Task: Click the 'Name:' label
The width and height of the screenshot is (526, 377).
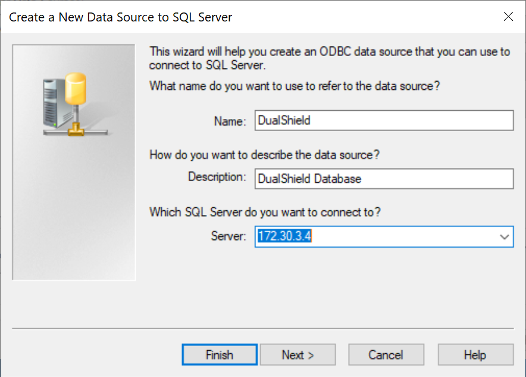Action: pyautogui.click(x=230, y=121)
